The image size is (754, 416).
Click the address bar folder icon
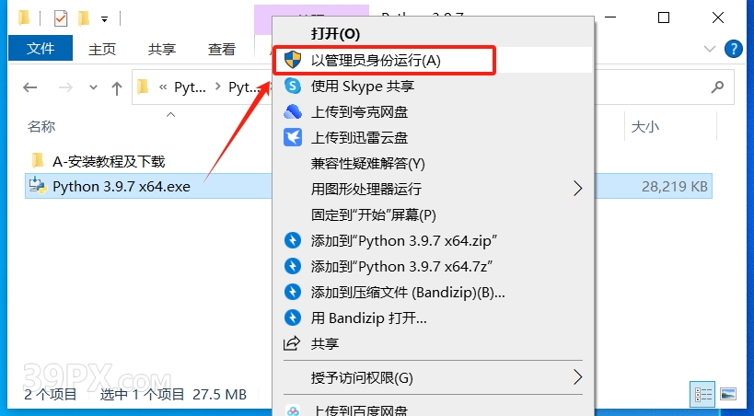click(x=143, y=87)
